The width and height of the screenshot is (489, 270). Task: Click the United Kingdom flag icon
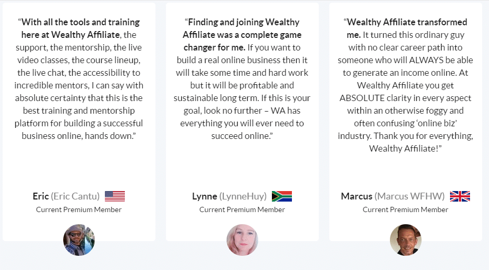coord(459,196)
